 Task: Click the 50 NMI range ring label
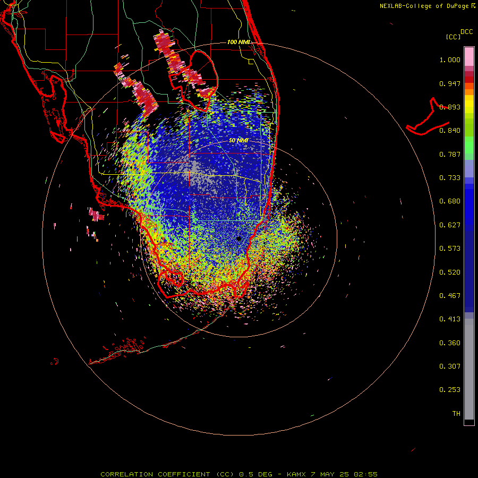[238, 141]
